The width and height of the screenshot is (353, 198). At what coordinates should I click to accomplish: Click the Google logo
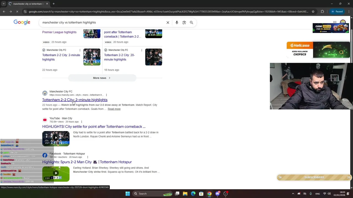click(x=22, y=22)
